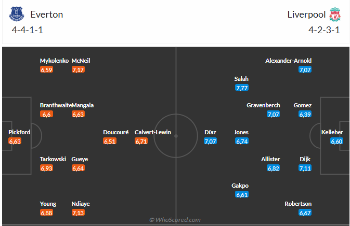Click Everton's 4-4-1-1 formation label
The height and width of the screenshot is (226, 350).
tap(27, 30)
